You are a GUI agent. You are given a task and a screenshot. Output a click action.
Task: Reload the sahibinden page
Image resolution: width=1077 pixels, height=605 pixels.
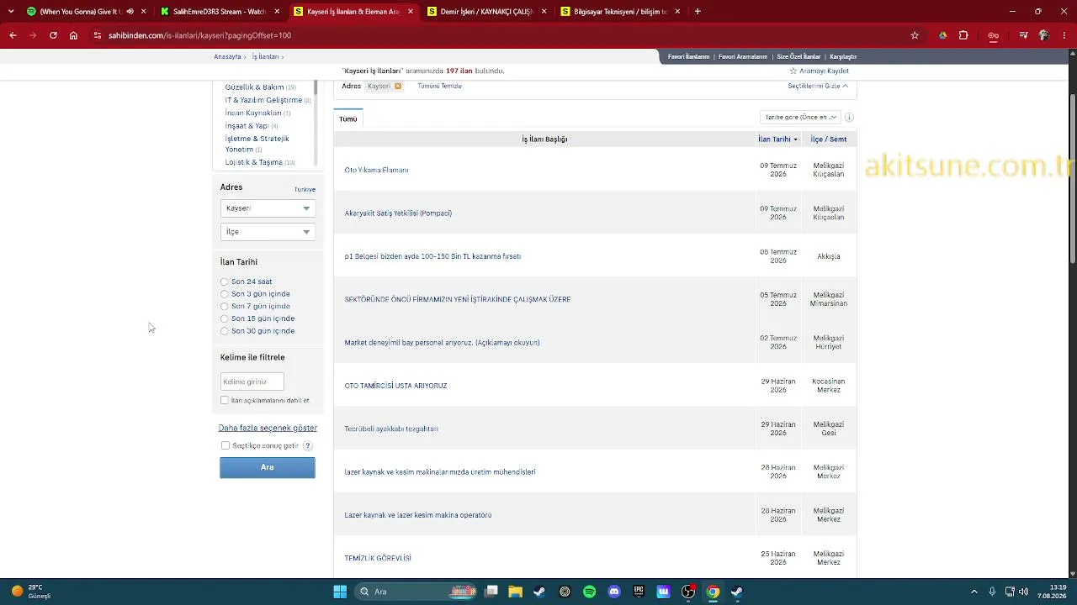(53, 35)
